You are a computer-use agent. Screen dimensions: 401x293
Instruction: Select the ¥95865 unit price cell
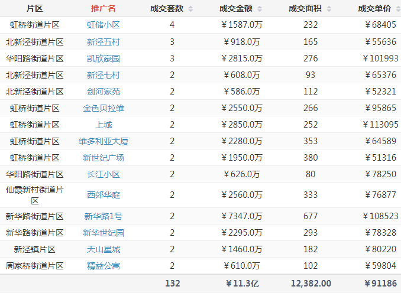click(x=380, y=108)
